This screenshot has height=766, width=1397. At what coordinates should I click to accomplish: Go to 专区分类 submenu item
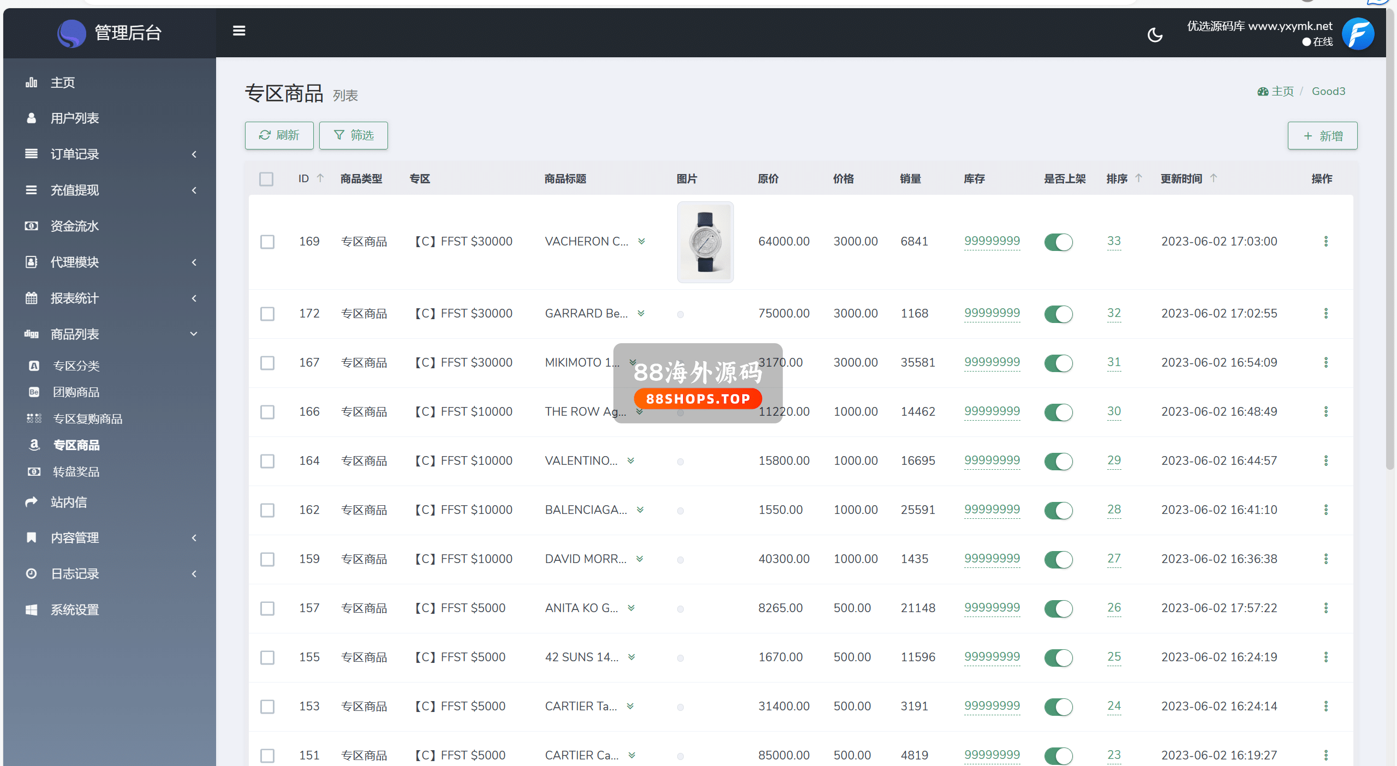tap(76, 366)
